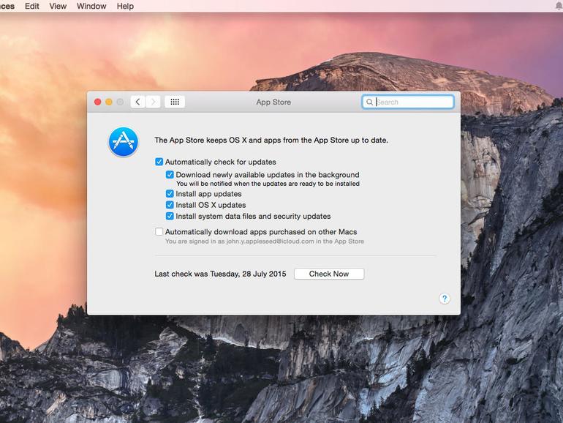Focus the Search text field
This screenshot has width=563, height=423.
408,102
